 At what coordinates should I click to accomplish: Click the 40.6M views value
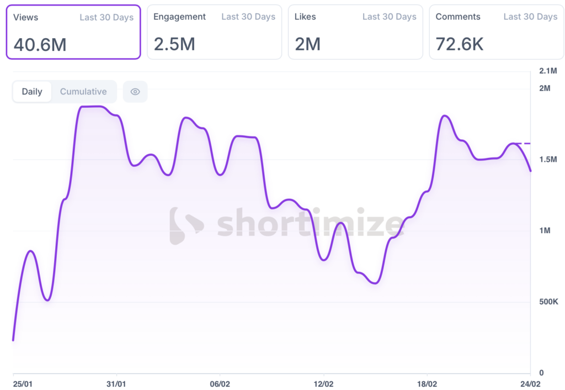40,44
